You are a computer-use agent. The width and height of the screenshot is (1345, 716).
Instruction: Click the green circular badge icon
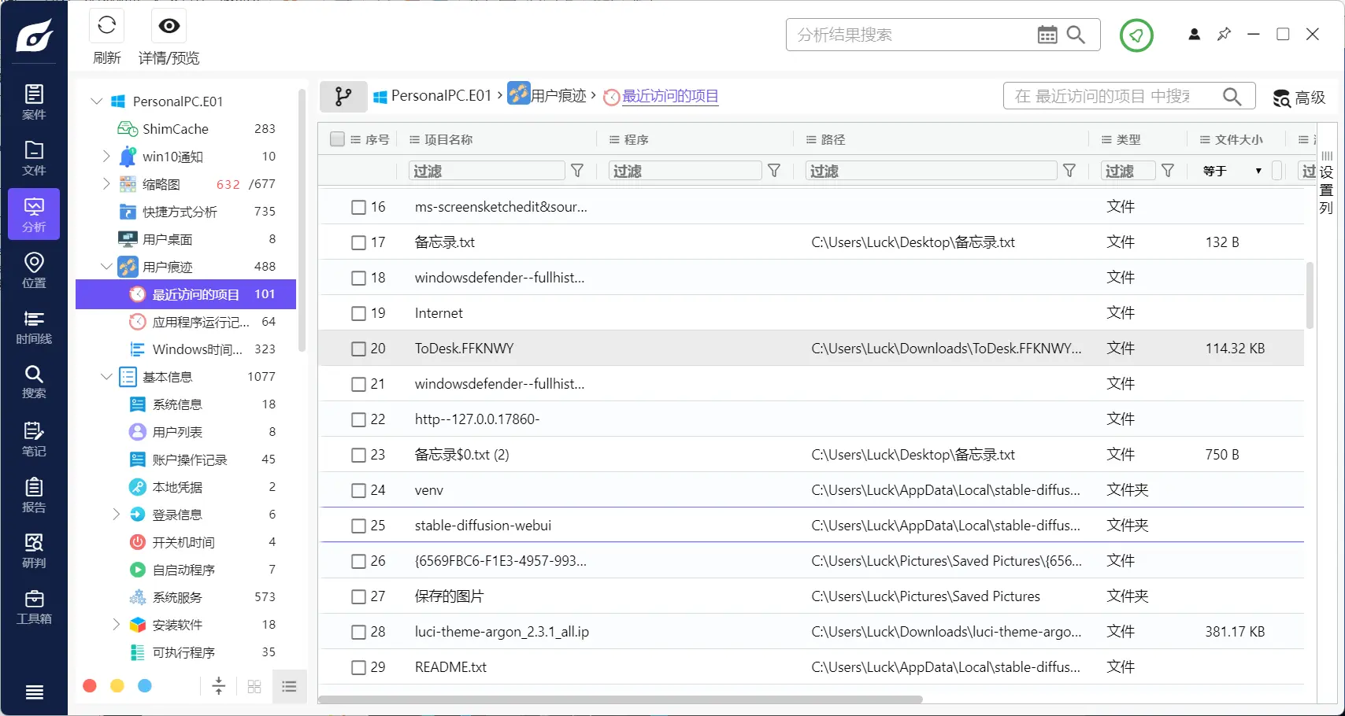point(1136,35)
